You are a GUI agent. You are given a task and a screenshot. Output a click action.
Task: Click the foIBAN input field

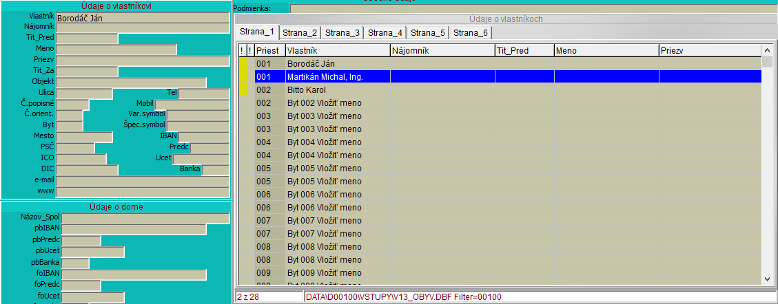(x=134, y=274)
